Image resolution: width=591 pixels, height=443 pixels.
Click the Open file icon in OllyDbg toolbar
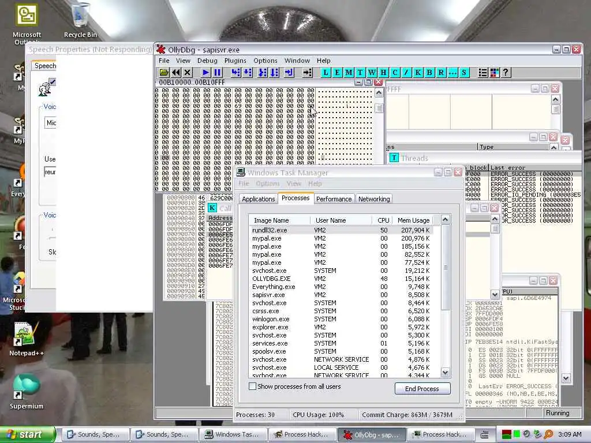pos(164,72)
